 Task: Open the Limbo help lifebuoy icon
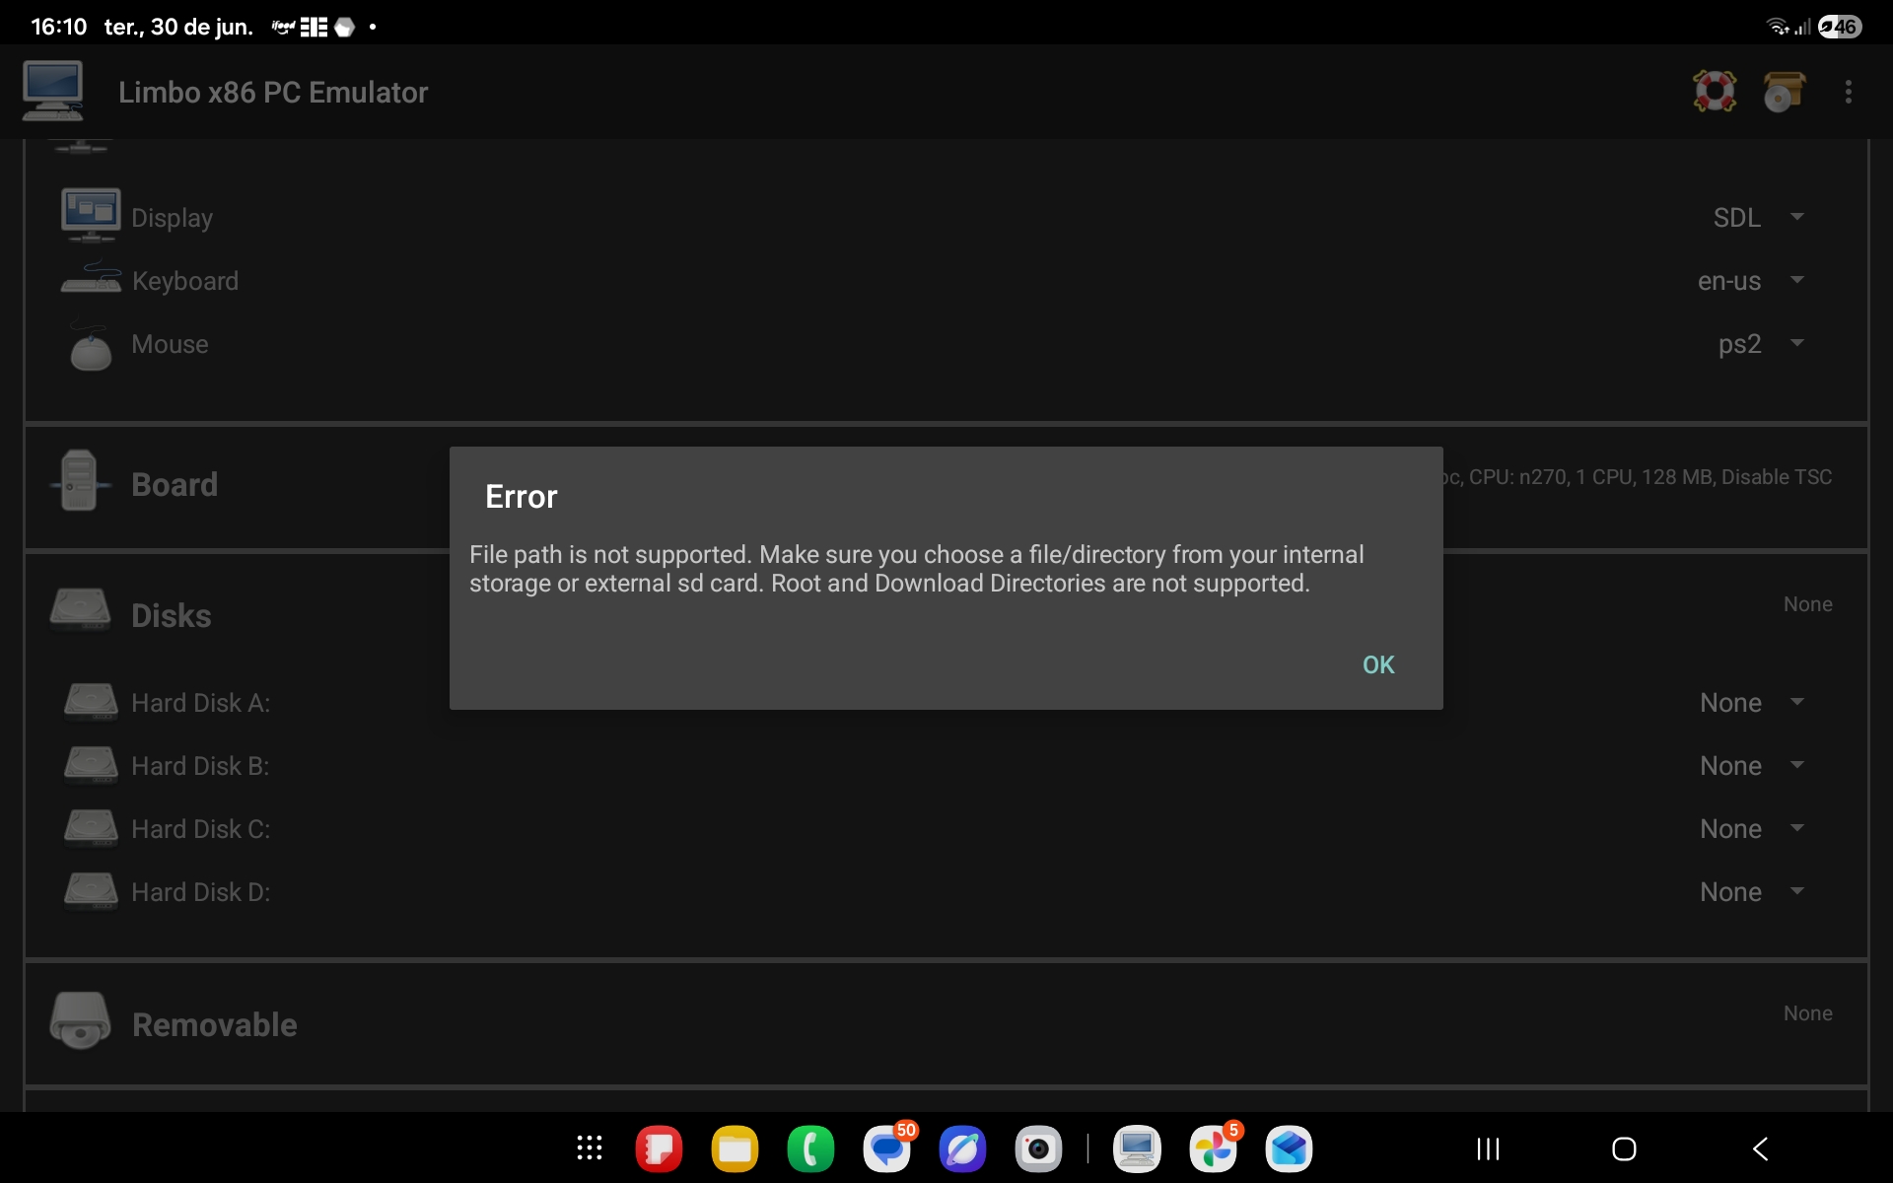[1715, 92]
